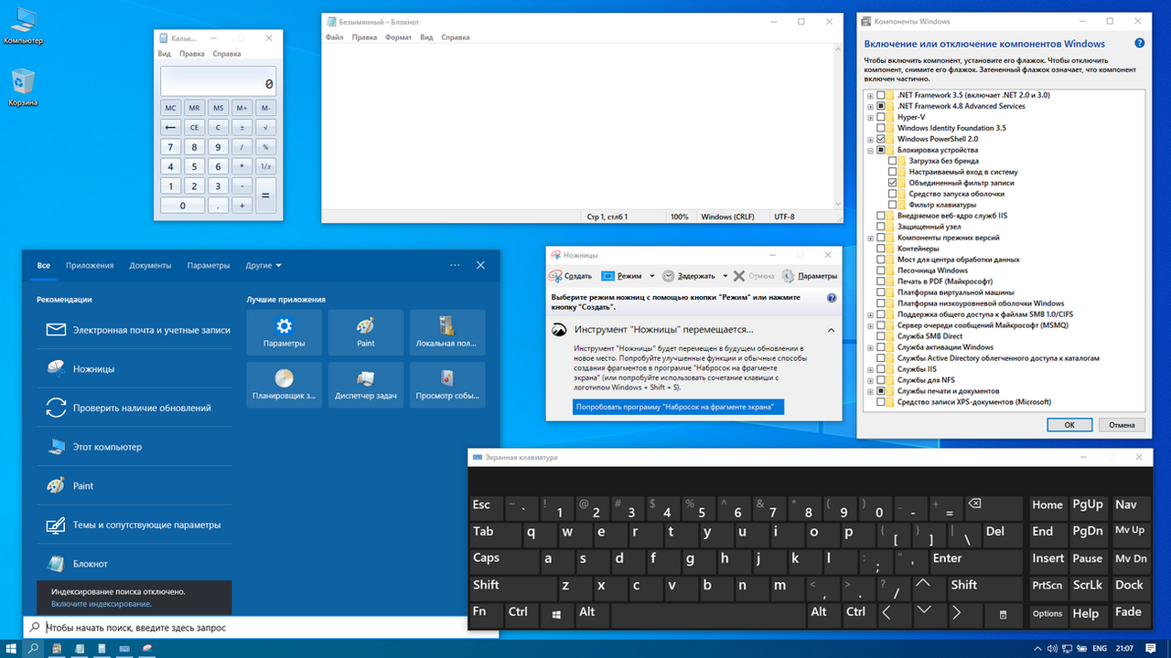Click the help icon in Windows Components dialog

[x=1139, y=43]
